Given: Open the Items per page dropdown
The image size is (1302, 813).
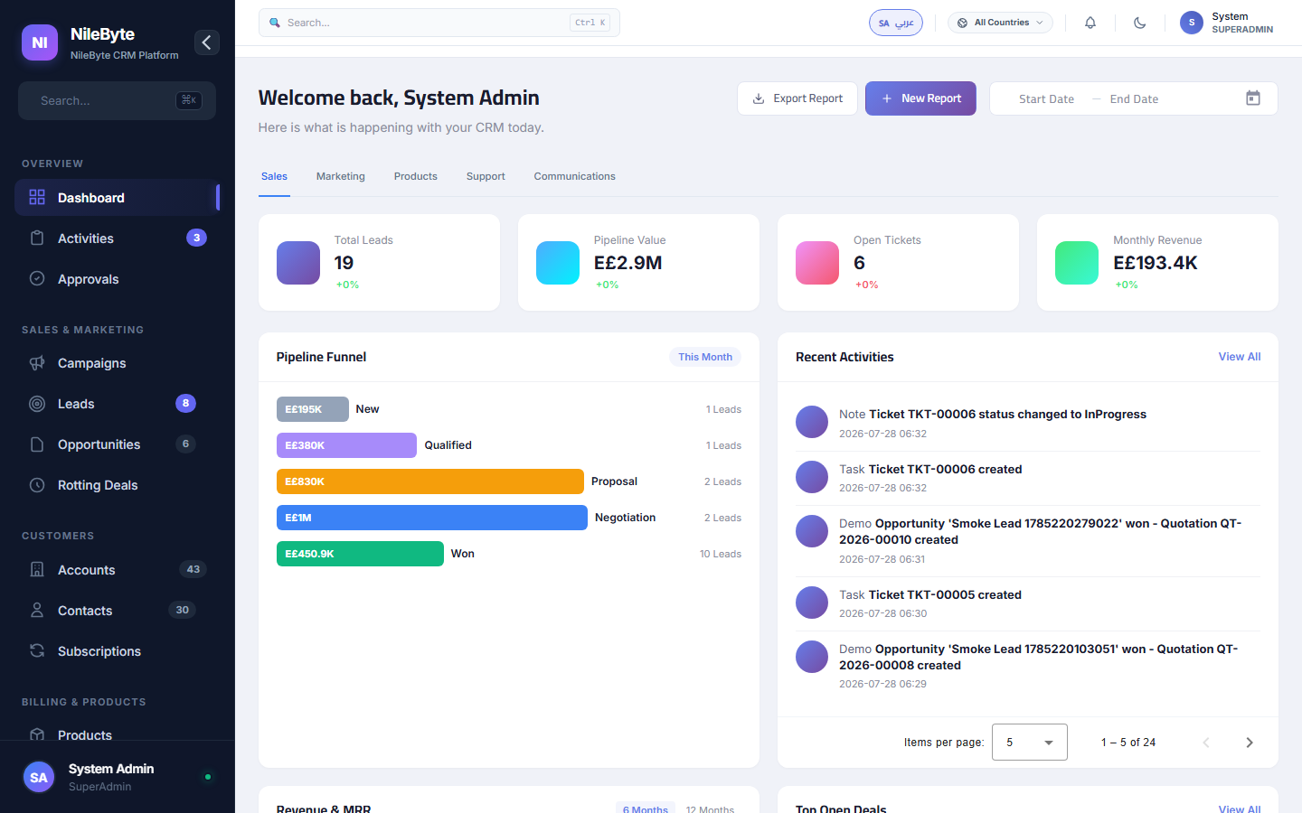Looking at the screenshot, I should click(x=1030, y=743).
